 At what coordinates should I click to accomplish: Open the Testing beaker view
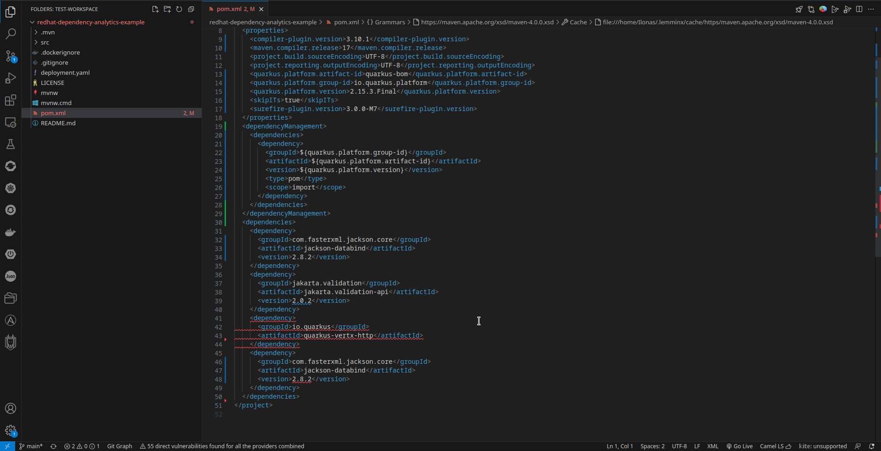[10, 144]
